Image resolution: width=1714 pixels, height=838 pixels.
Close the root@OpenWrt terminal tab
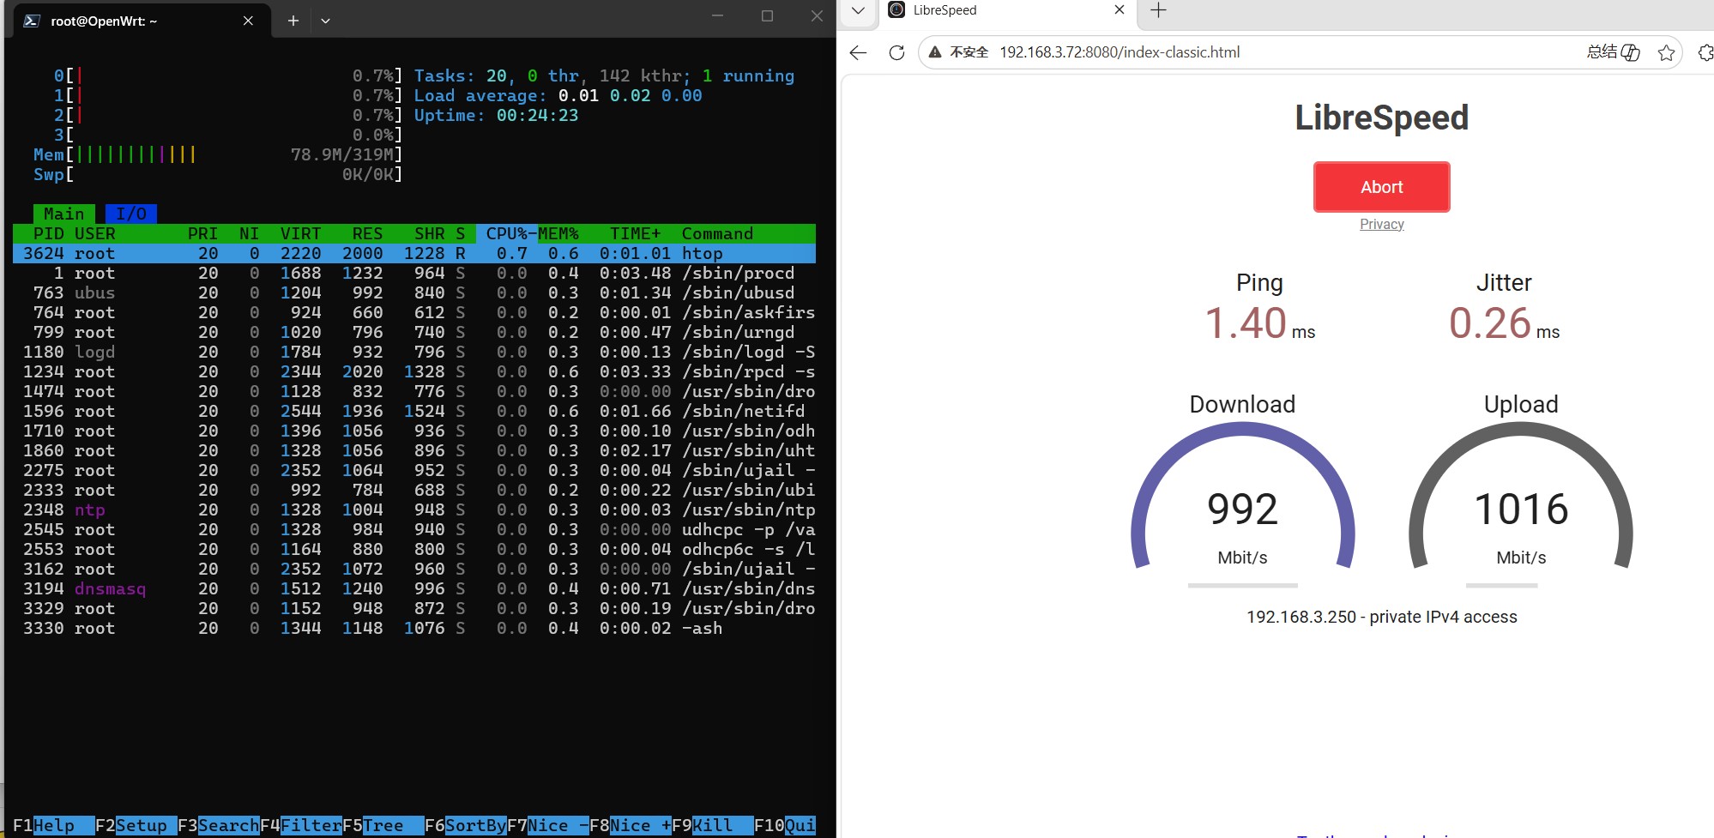(248, 21)
